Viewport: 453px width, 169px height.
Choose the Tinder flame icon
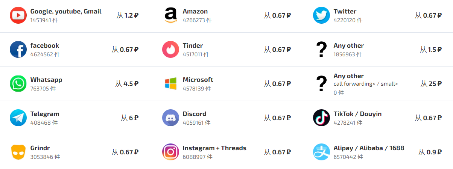170,50
